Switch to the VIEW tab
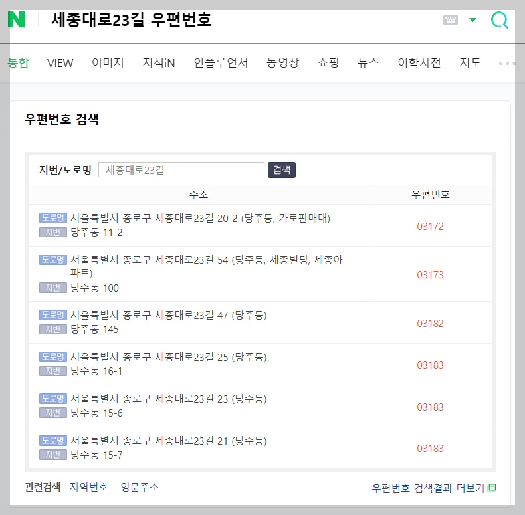 (60, 63)
